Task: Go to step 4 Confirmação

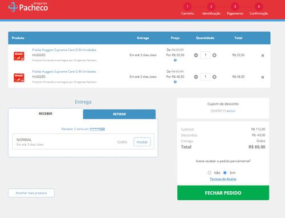Action: [x=259, y=9]
